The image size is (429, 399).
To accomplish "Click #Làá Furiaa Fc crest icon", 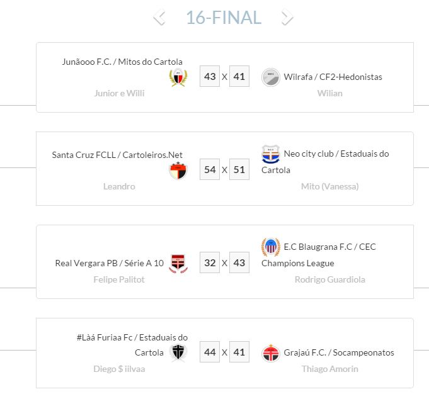I will point(178,352).
